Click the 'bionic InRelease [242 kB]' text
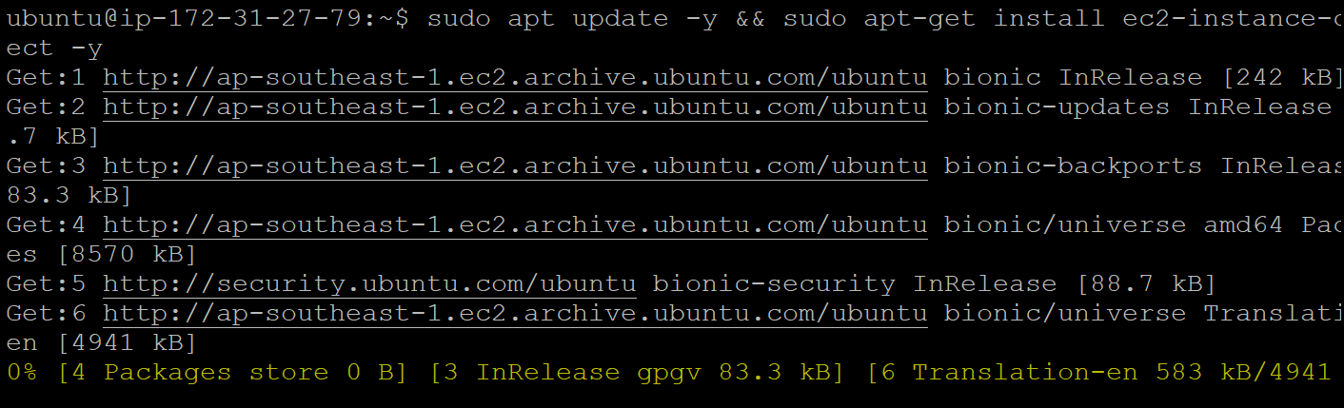The height and width of the screenshot is (408, 1344). [1137, 78]
